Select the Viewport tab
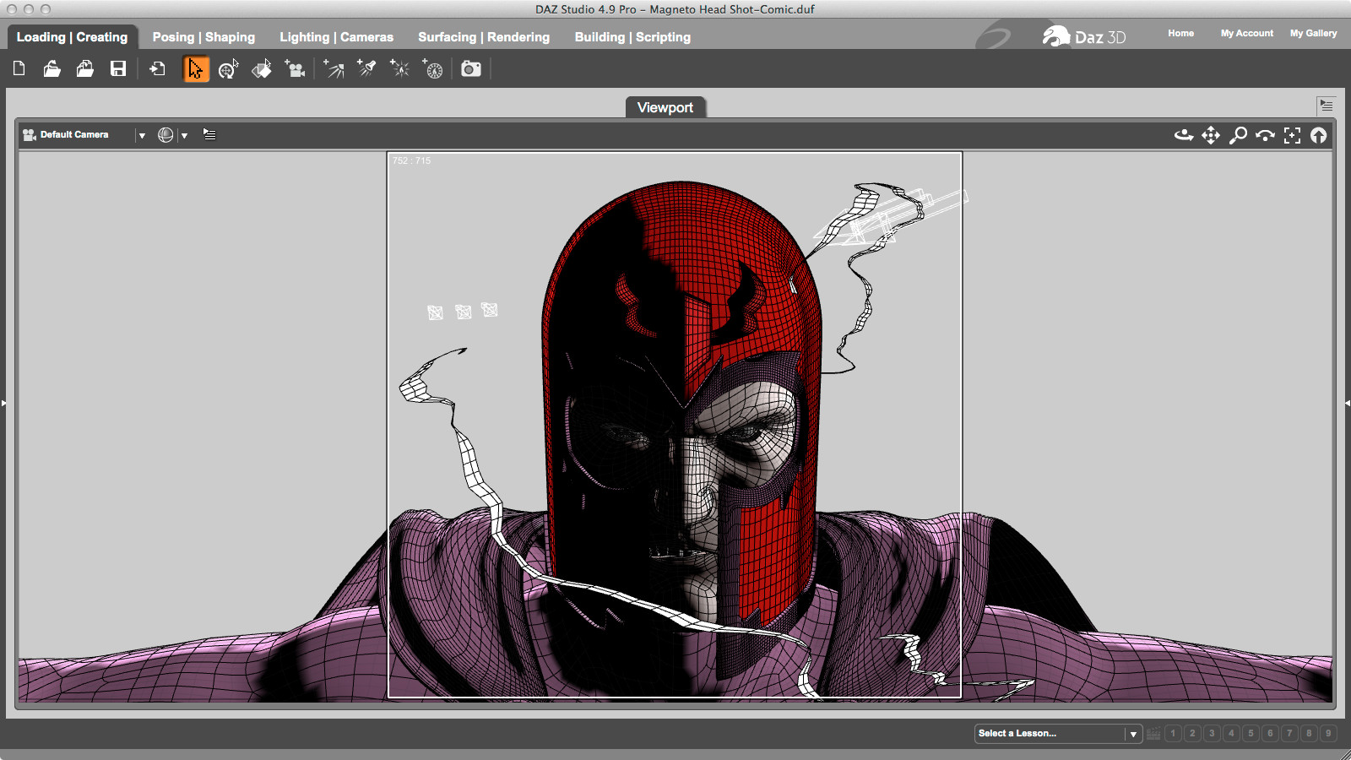The height and width of the screenshot is (760, 1351). coord(665,107)
